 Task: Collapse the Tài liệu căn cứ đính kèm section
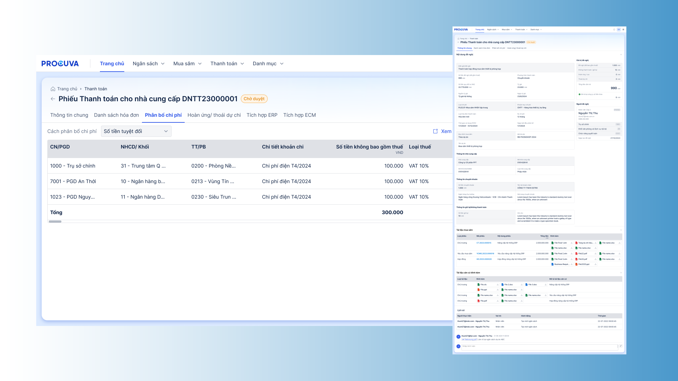pyautogui.click(x=621, y=273)
